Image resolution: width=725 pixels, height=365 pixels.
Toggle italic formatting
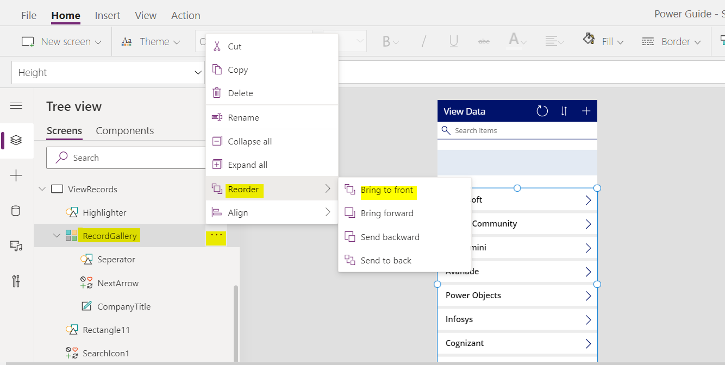pos(423,41)
